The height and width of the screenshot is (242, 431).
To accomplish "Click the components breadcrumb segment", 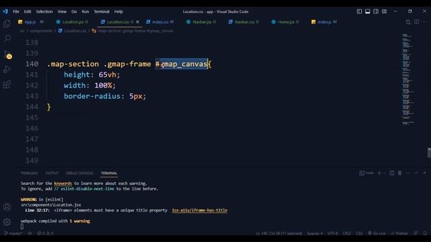I will click(x=40, y=31).
